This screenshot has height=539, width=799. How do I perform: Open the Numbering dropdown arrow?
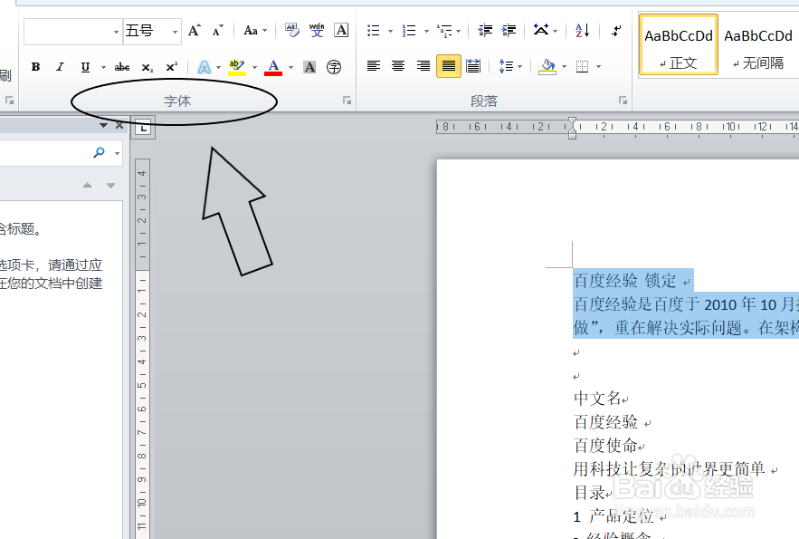pyautogui.click(x=426, y=31)
